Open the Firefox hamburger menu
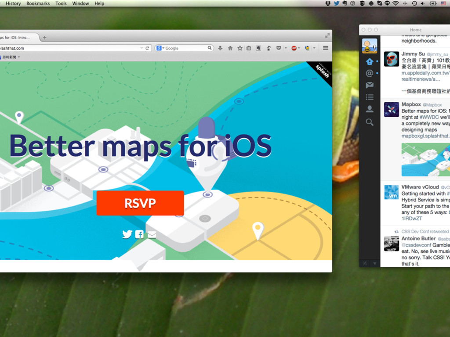 (x=326, y=48)
